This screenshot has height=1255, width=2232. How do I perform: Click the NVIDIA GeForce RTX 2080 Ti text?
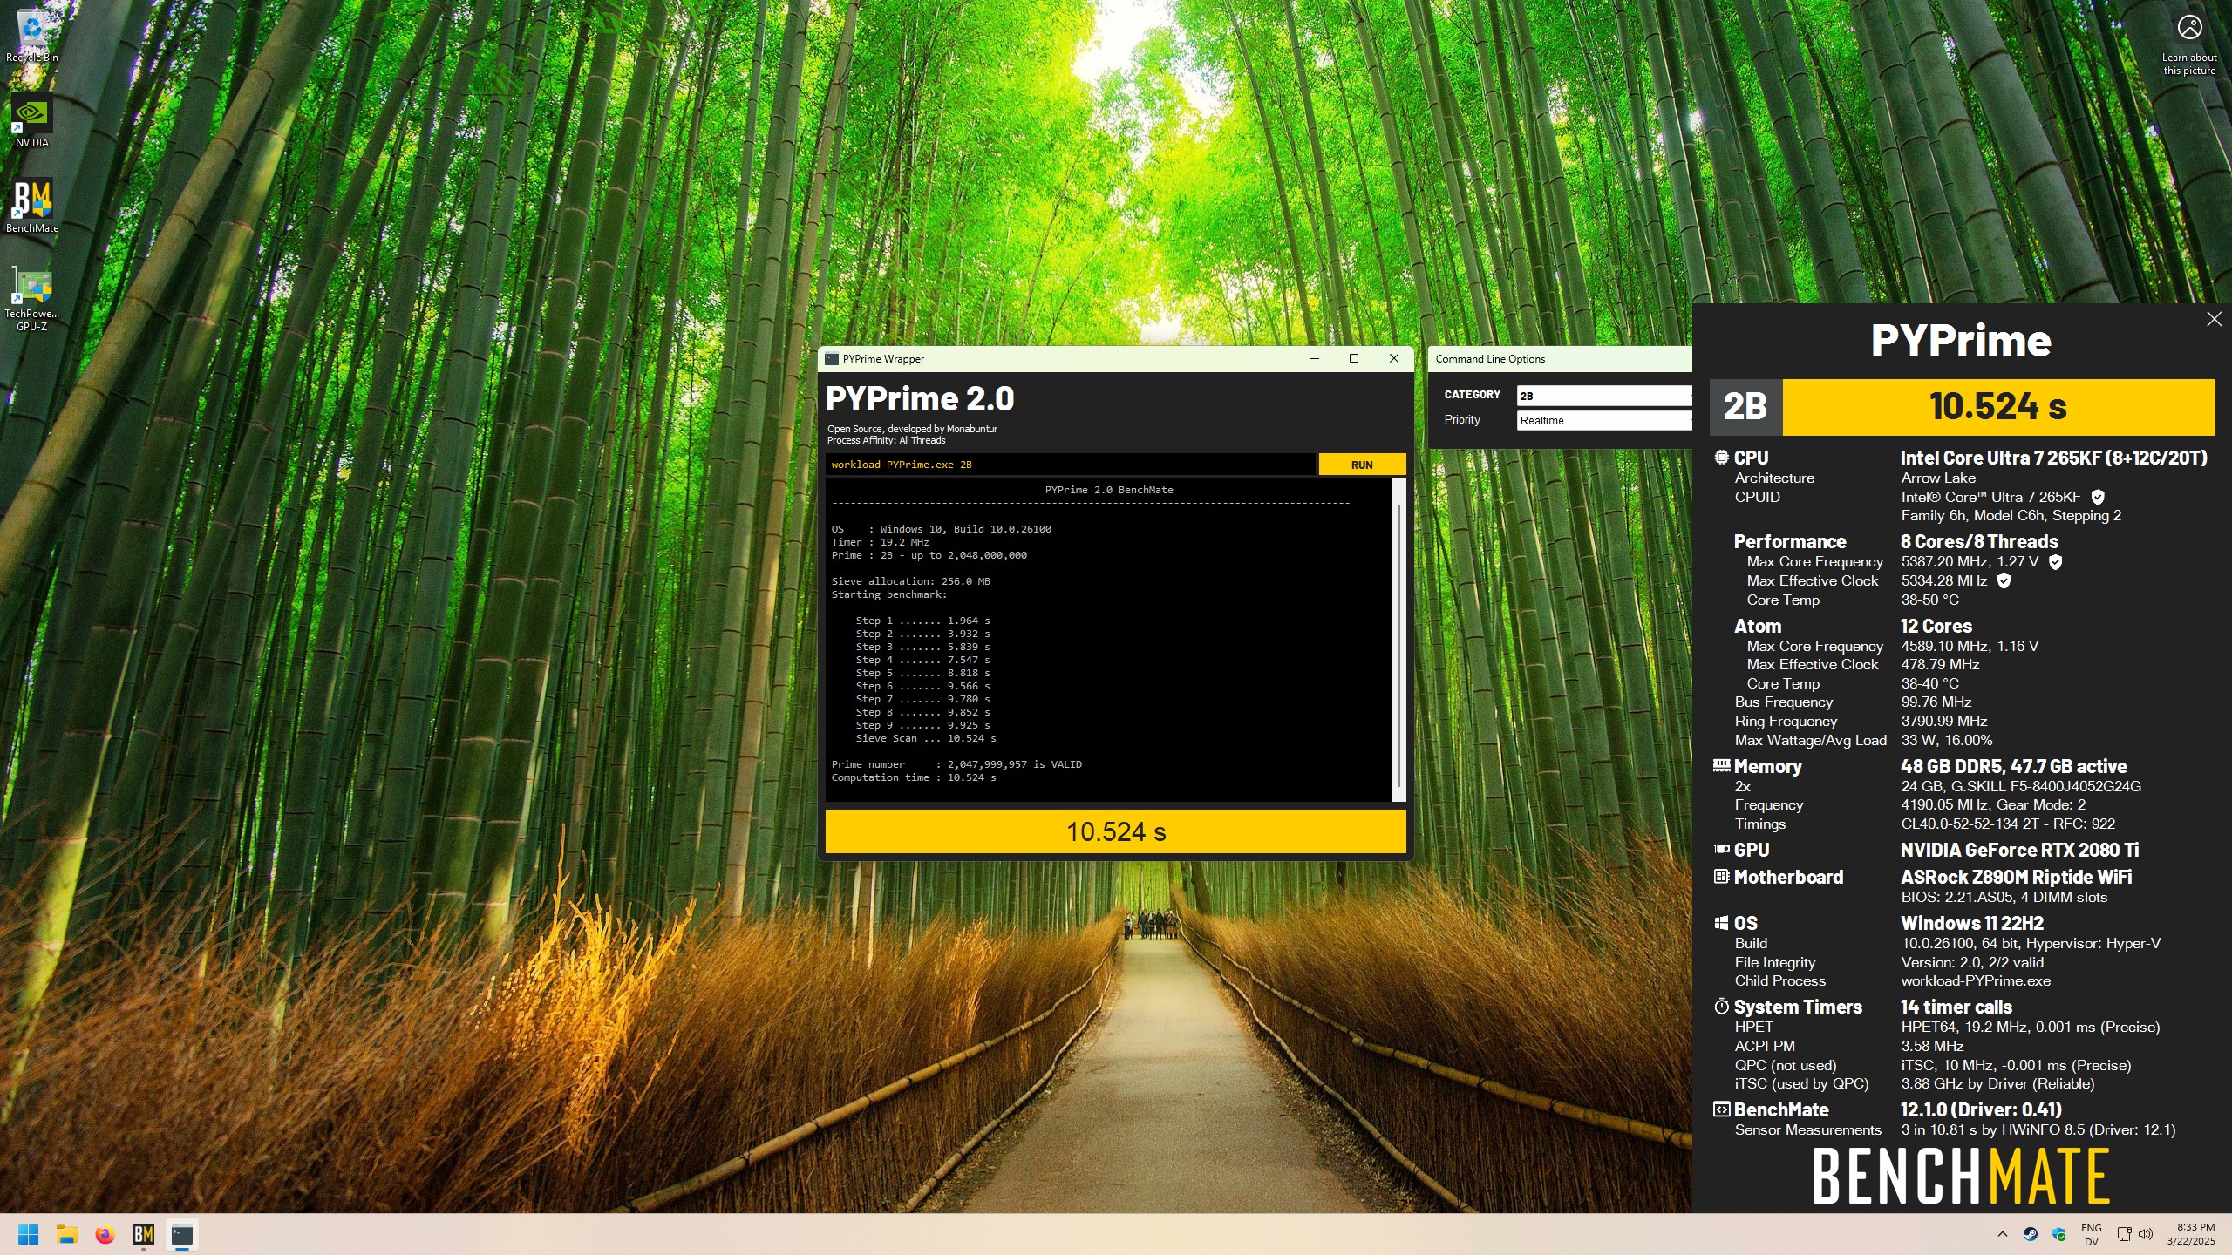pyautogui.click(x=2019, y=850)
